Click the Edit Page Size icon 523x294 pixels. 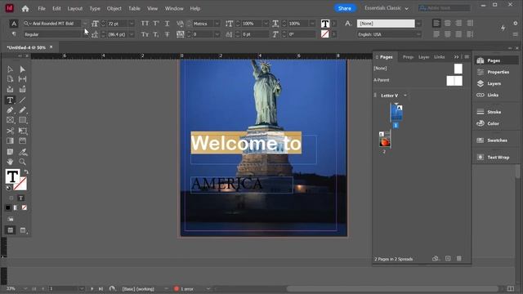click(436, 258)
